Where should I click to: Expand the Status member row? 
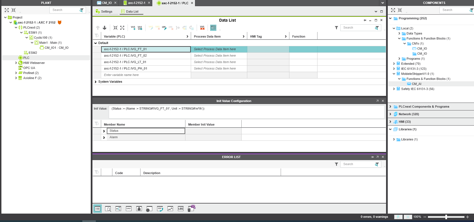[104, 131]
